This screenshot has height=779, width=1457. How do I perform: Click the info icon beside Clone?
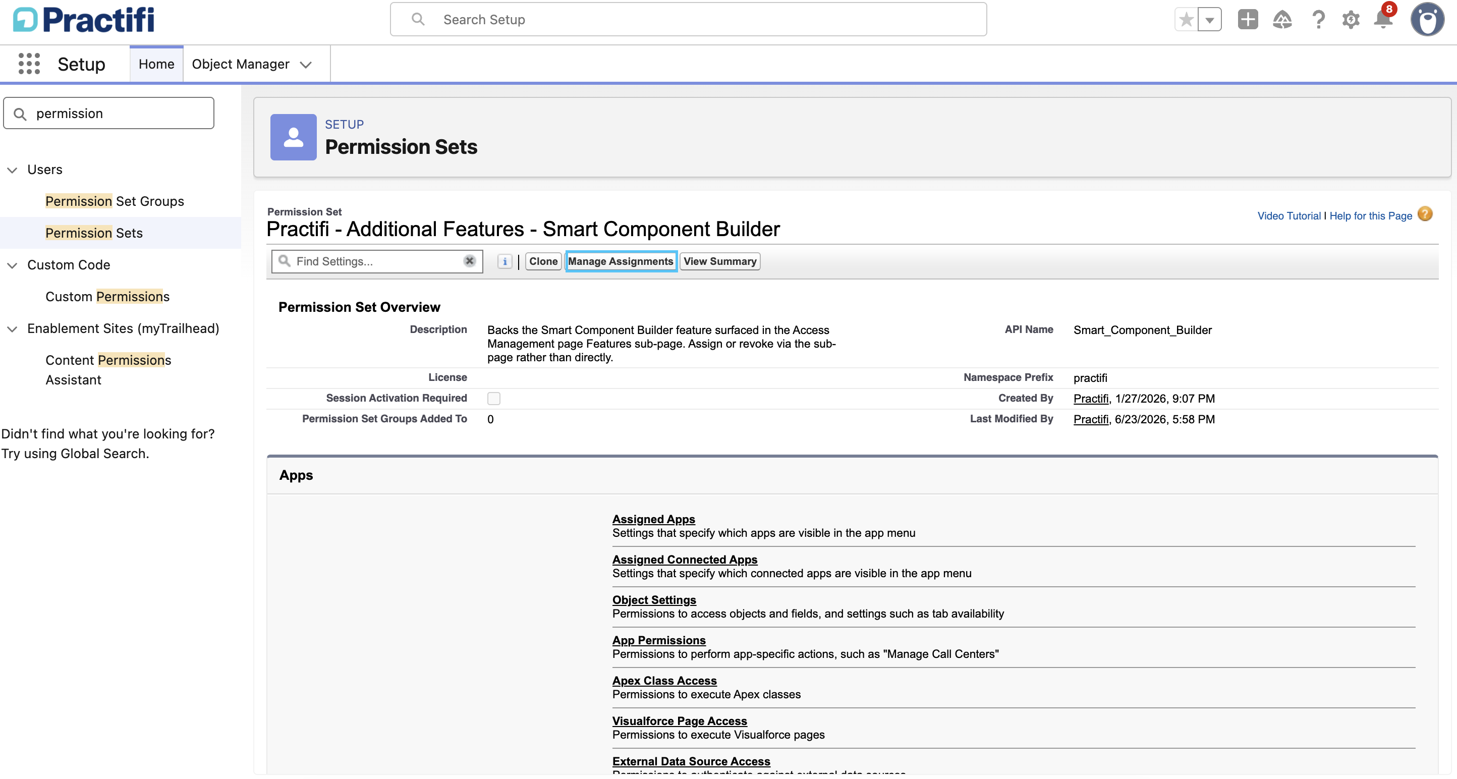pyautogui.click(x=505, y=261)
